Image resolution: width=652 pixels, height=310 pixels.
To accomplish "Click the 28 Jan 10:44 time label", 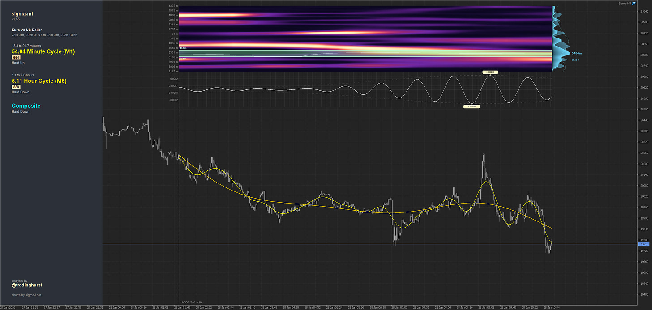I will point(551,307).
